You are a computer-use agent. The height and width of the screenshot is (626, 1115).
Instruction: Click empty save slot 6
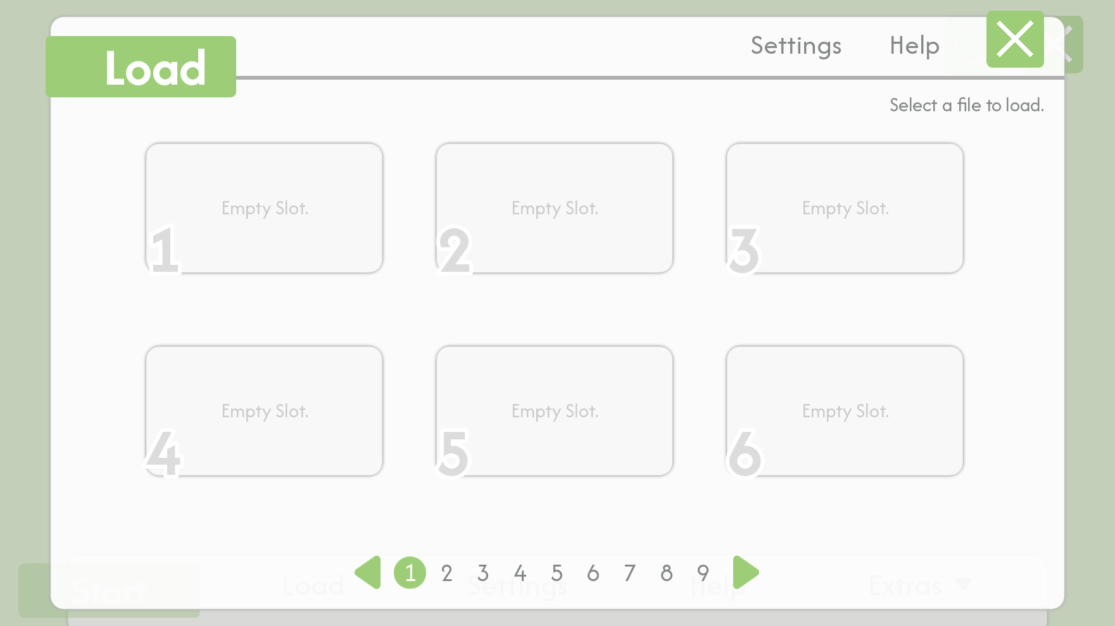(845, 411)
